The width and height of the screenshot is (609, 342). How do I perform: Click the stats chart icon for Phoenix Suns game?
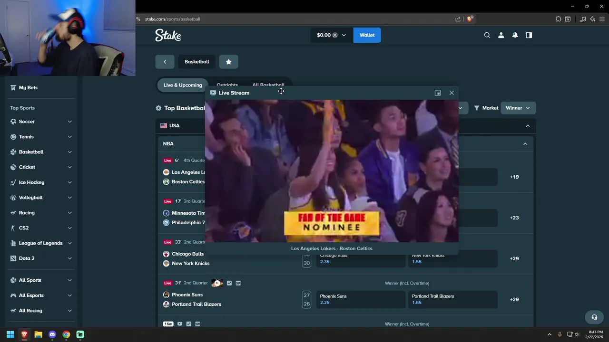[x=229, y=283]
